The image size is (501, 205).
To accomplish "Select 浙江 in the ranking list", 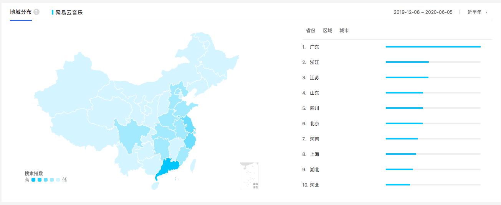I will pyautogui.click(x=314, y=62).
